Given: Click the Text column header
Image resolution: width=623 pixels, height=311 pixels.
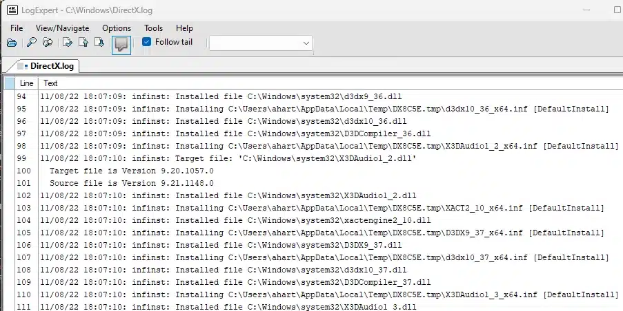Looking at the screenshot, I should point(50,83).
